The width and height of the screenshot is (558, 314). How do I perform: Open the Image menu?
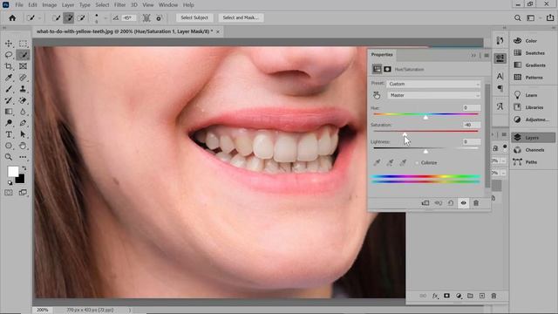click(x=50, y=5)
